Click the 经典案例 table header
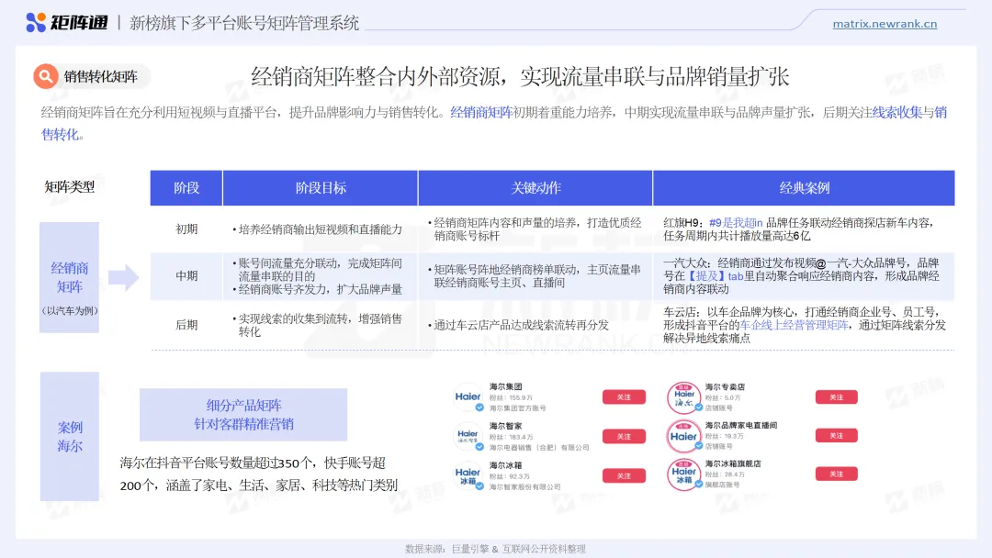The width and height of the screenshot is (992, 558). coord(804,188)
